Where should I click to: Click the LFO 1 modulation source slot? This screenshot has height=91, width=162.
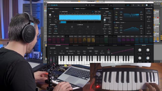tap(84, 39)
